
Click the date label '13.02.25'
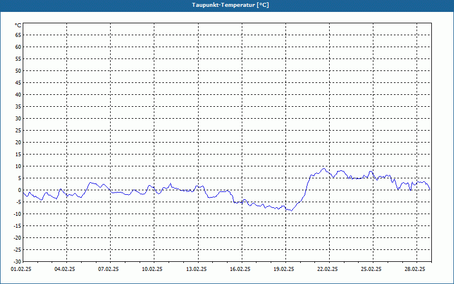pos(196,269)
